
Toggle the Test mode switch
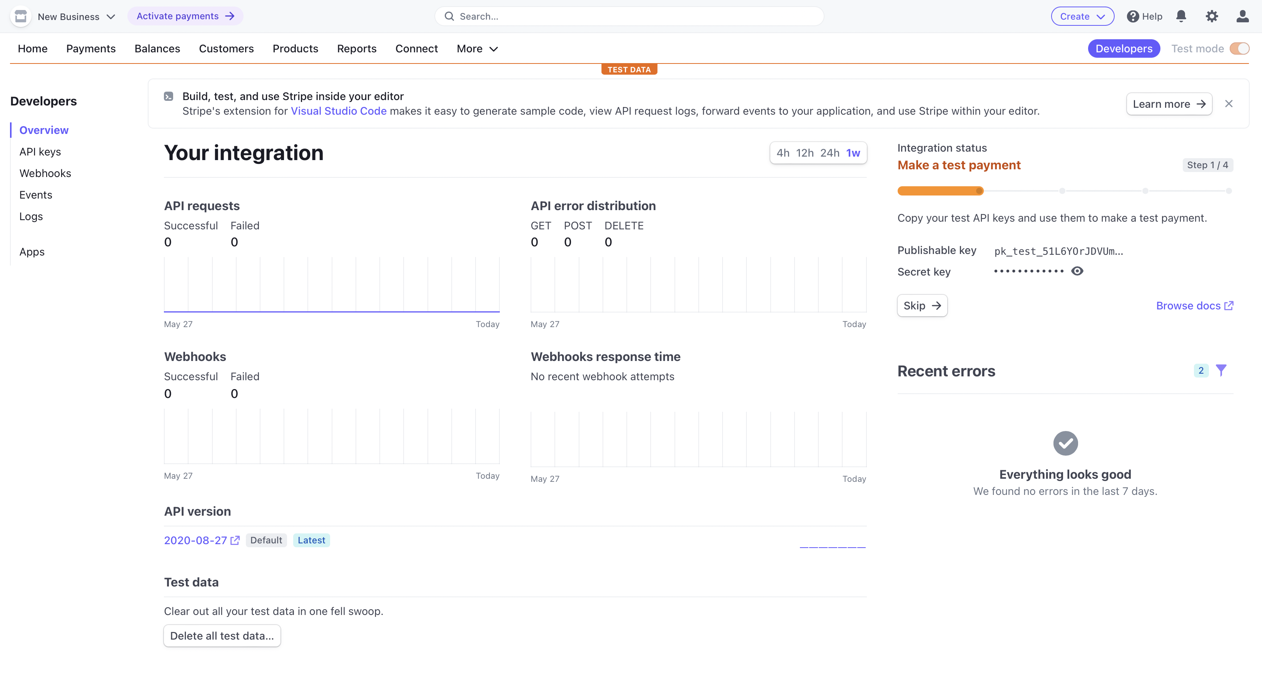point(1239,48)
